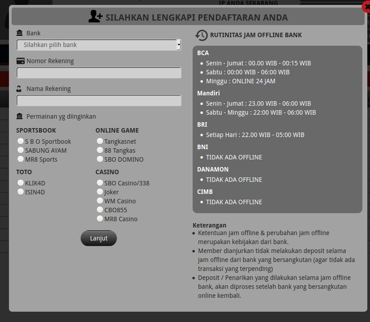Pick the MR8 Sports game option
Viewport: 370px width, 322px height.
pyautogui.click(x=20, y=159)
